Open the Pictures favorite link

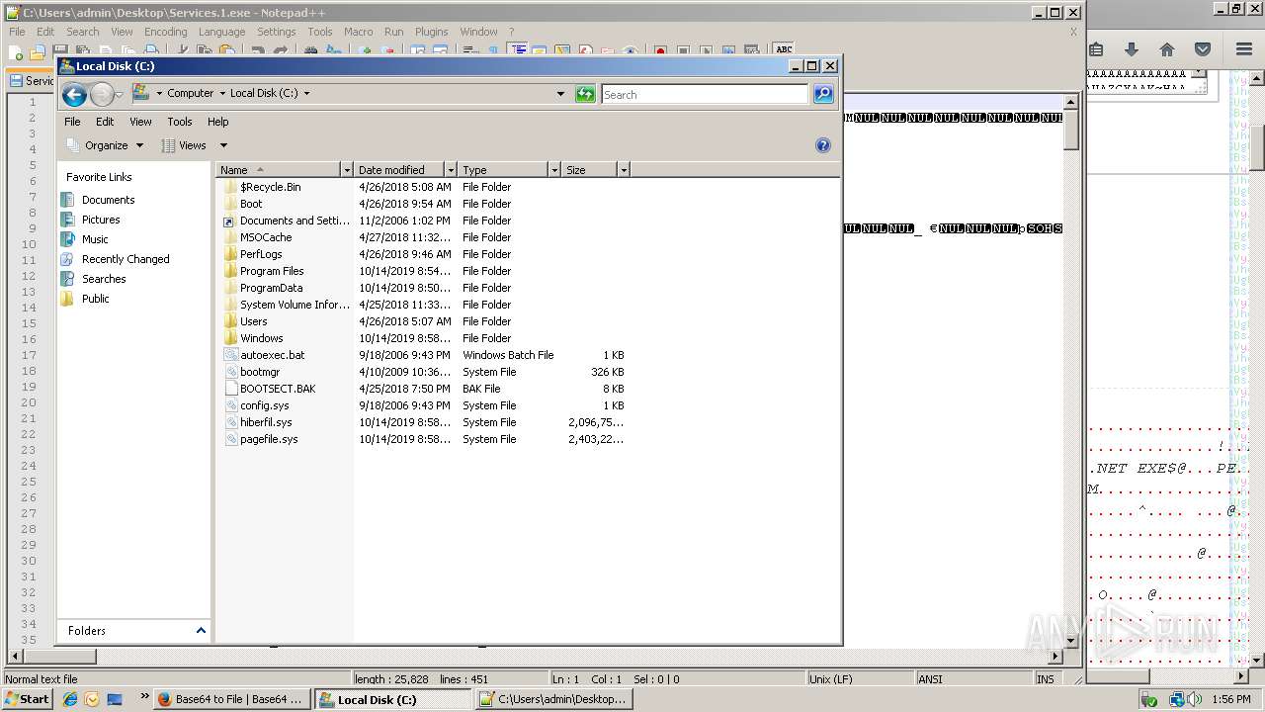(x=101, y=220)
